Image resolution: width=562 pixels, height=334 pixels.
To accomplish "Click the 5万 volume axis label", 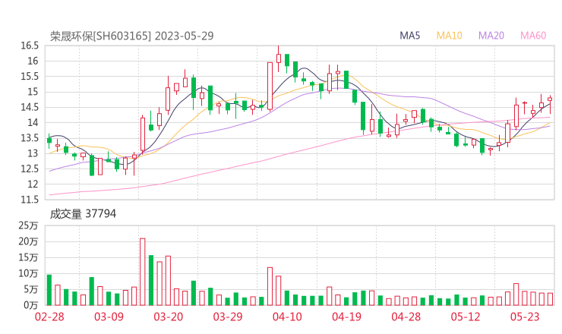I will pos(30,289).
